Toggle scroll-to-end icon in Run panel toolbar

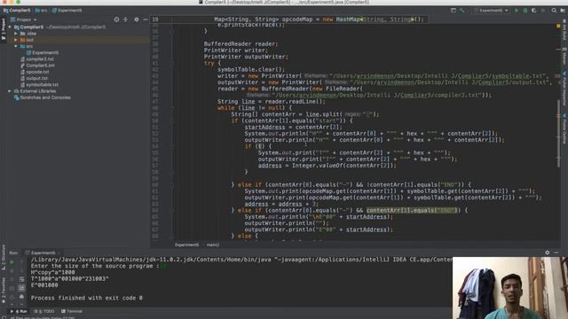coord(21,288)
